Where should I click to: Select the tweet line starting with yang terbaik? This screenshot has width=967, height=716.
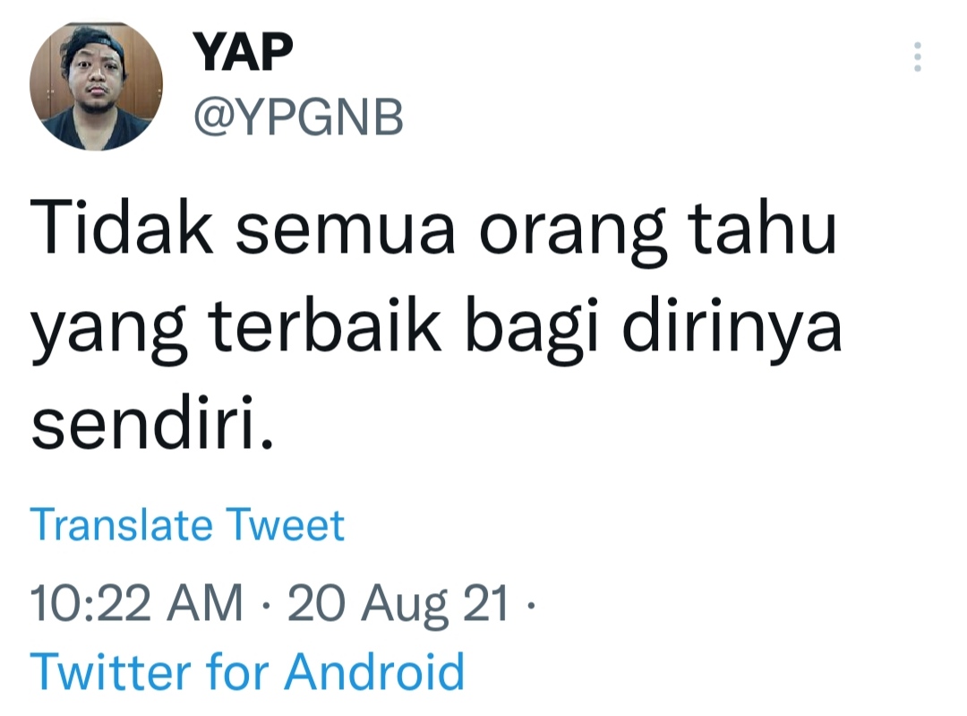coord(437,328)
